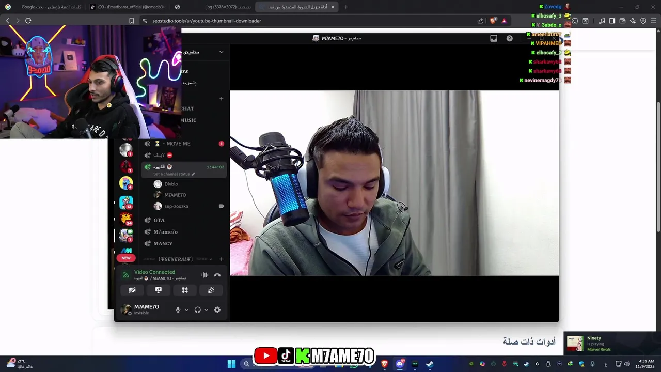Open server icon with 4 notifications

pos(126,183)
